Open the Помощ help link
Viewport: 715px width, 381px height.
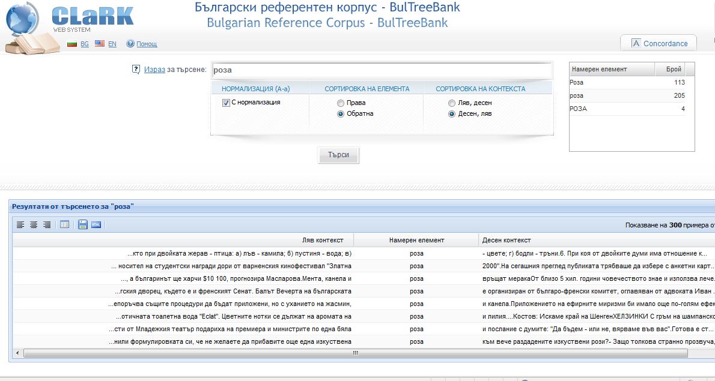[147, 44]
